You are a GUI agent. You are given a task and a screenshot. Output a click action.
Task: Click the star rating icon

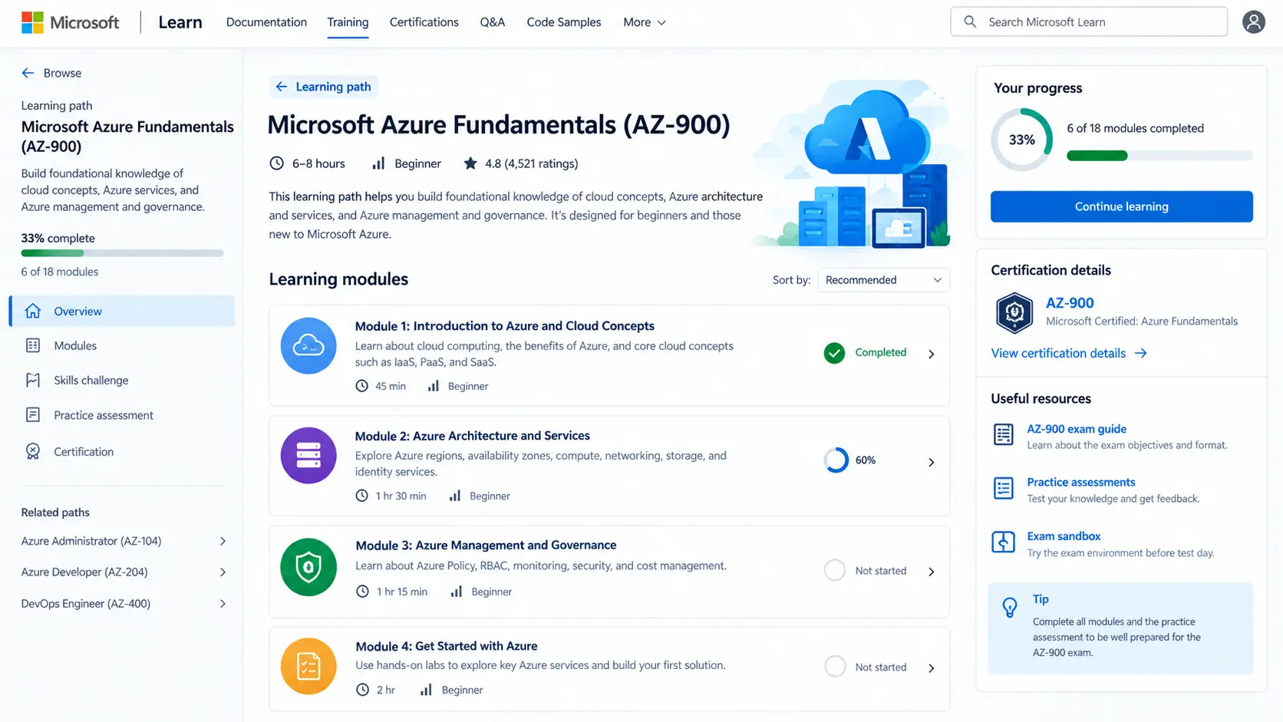pyautogui.click(x=470, y=163)
